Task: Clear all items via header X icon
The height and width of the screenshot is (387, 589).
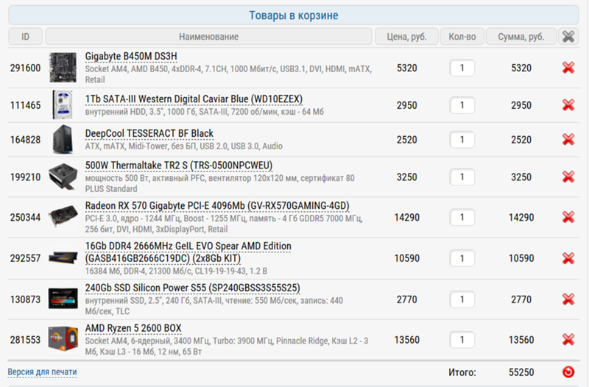Action: [x=568, y=36]
